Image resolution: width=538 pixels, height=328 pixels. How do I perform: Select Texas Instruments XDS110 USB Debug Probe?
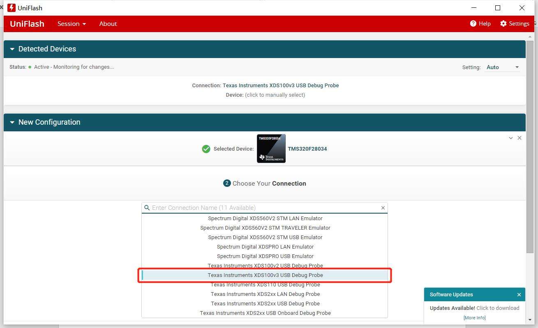pos(265,285)
